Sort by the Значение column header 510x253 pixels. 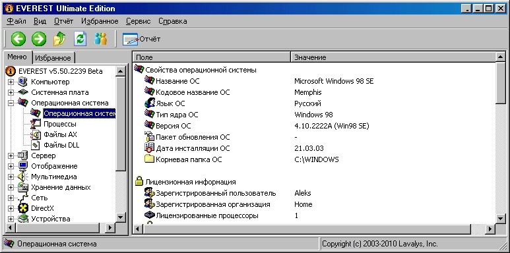point(393,57)
